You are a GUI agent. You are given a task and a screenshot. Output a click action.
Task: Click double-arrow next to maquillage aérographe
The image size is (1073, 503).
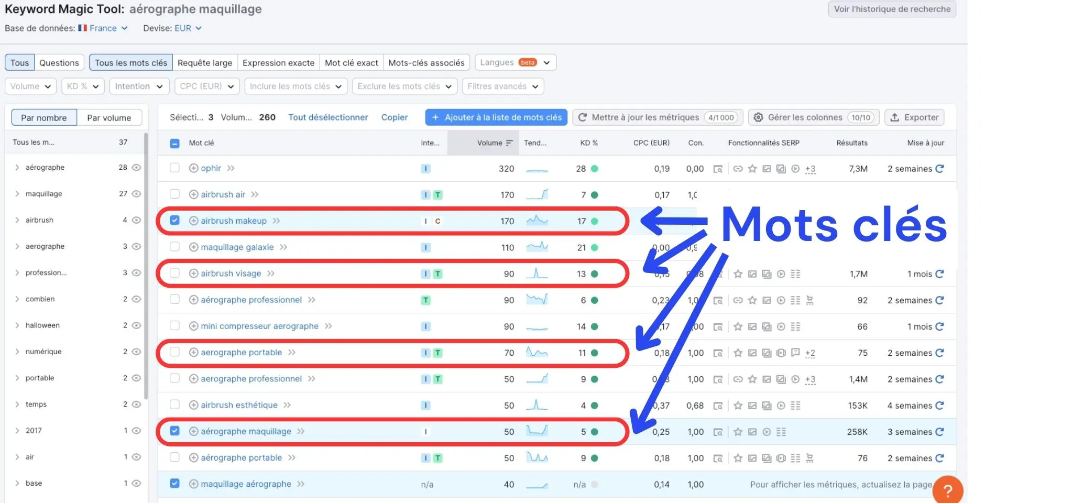point(301,484)
